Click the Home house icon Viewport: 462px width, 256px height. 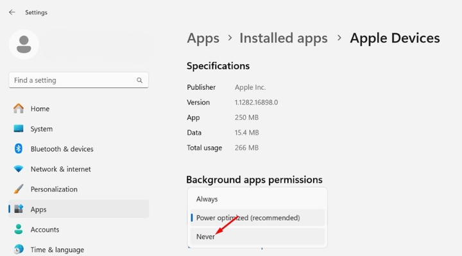click(18, 108)
